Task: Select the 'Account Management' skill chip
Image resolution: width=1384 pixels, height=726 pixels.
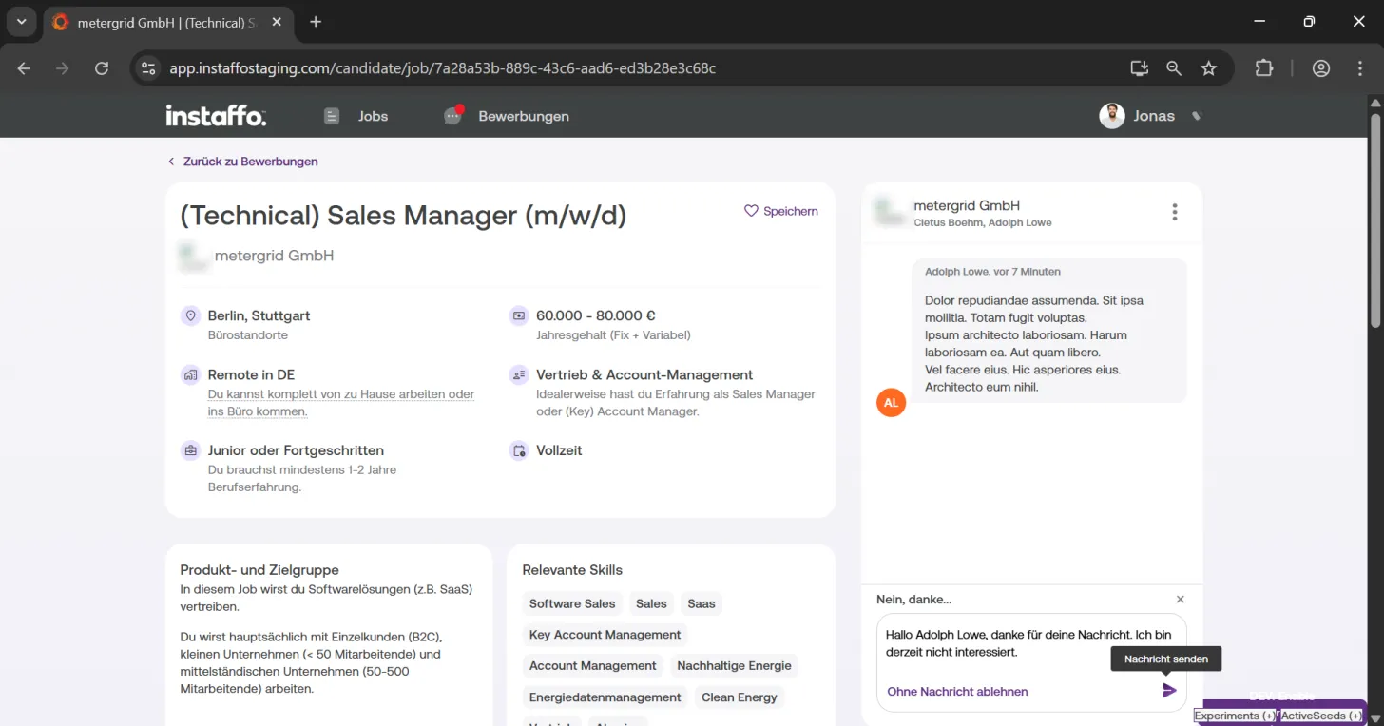Action: pos(592,666)
